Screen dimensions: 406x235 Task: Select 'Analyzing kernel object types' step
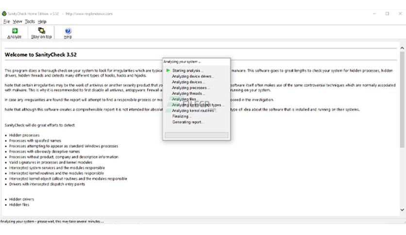(198, 105)
